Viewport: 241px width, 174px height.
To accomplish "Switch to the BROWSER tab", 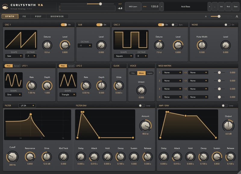I will point(57,17).
